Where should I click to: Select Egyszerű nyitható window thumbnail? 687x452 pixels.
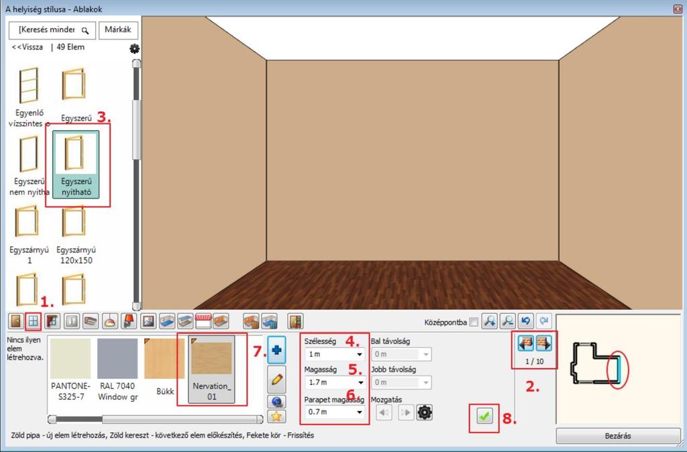click(x=76, y=164)
